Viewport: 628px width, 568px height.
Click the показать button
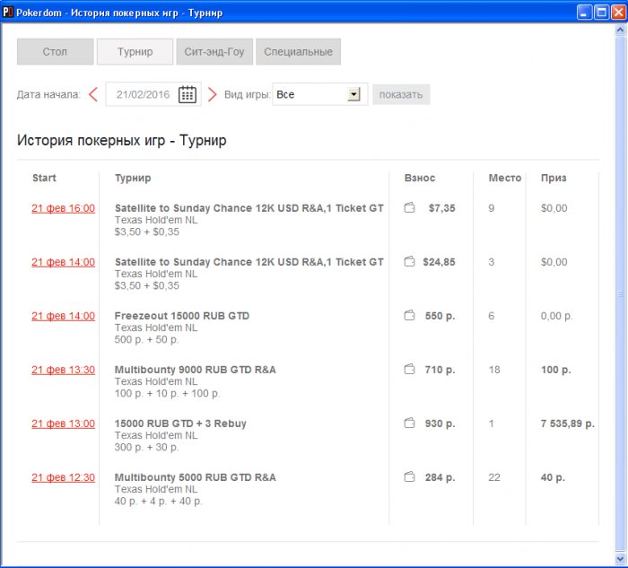click(x=401, y=94)
